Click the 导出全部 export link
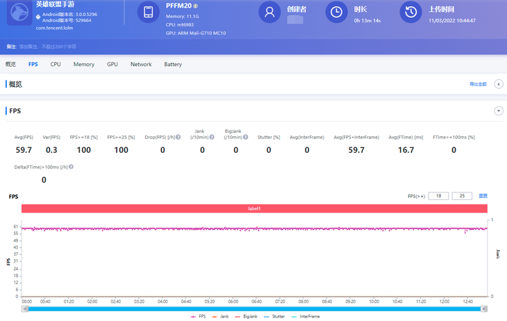The height and width of the screenshot is (321, 507). point(479,84)
